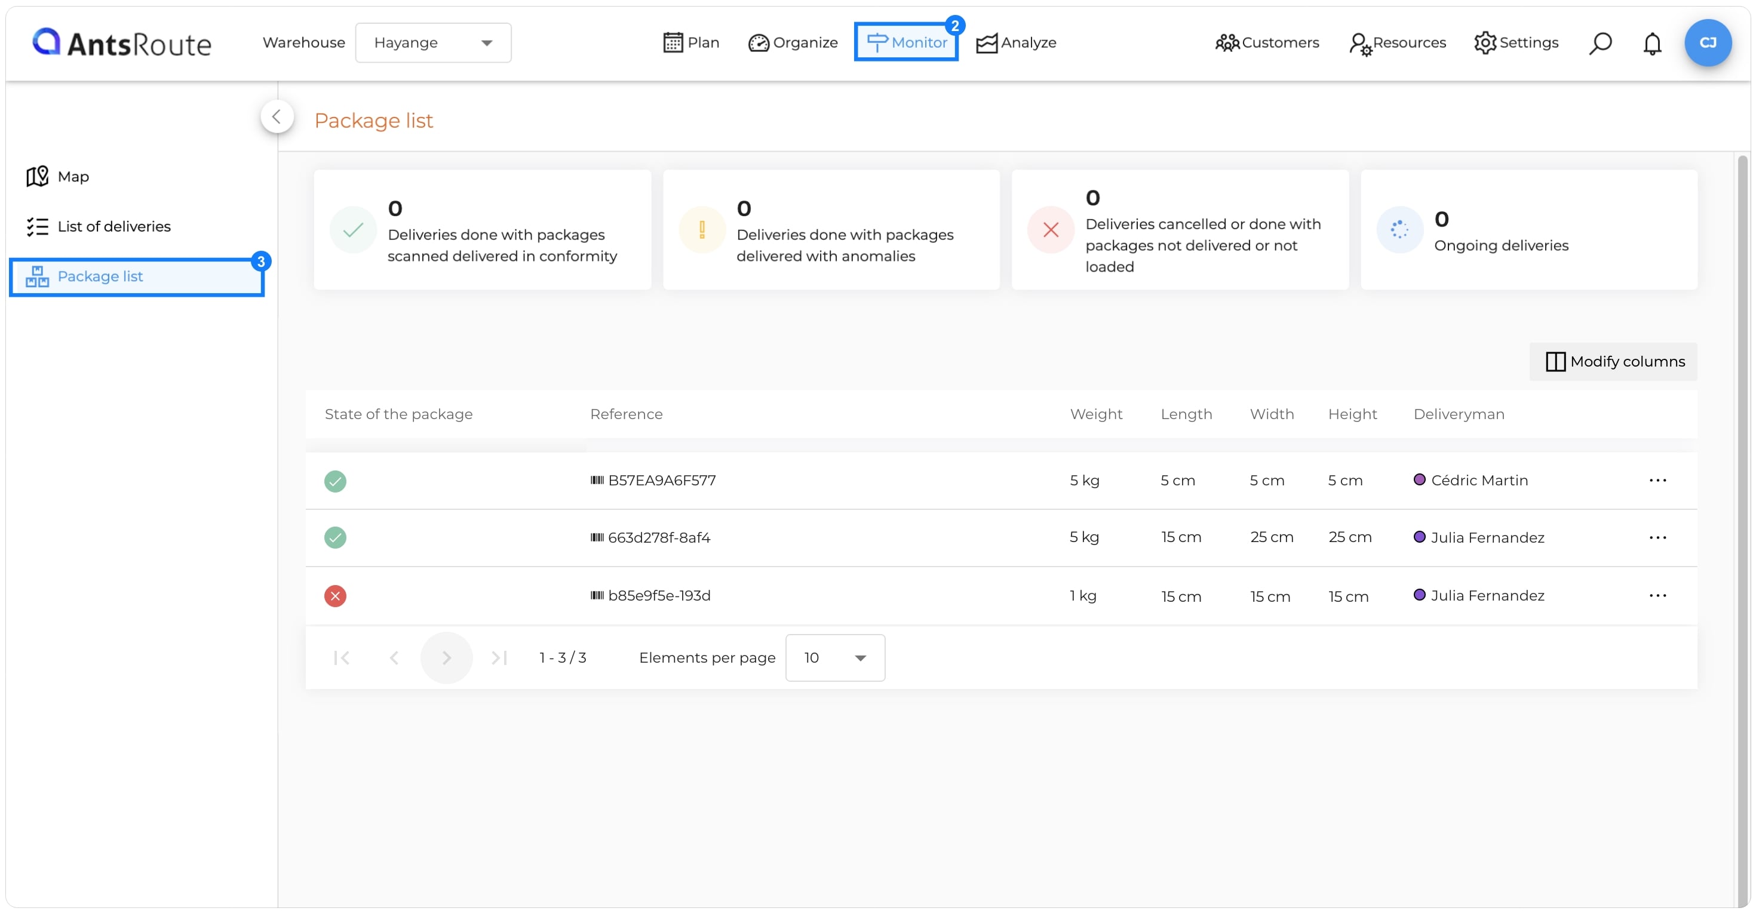Image resolution: width=1756 pixels, height=914 pixels.
Task: Click deliveryman name Cédric Martin
Action: (x=1479, y=481)
